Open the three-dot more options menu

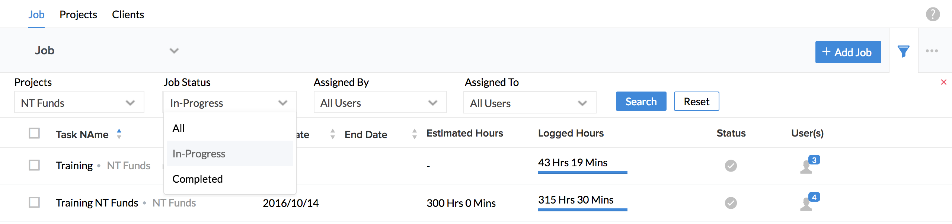pos(932,51)
